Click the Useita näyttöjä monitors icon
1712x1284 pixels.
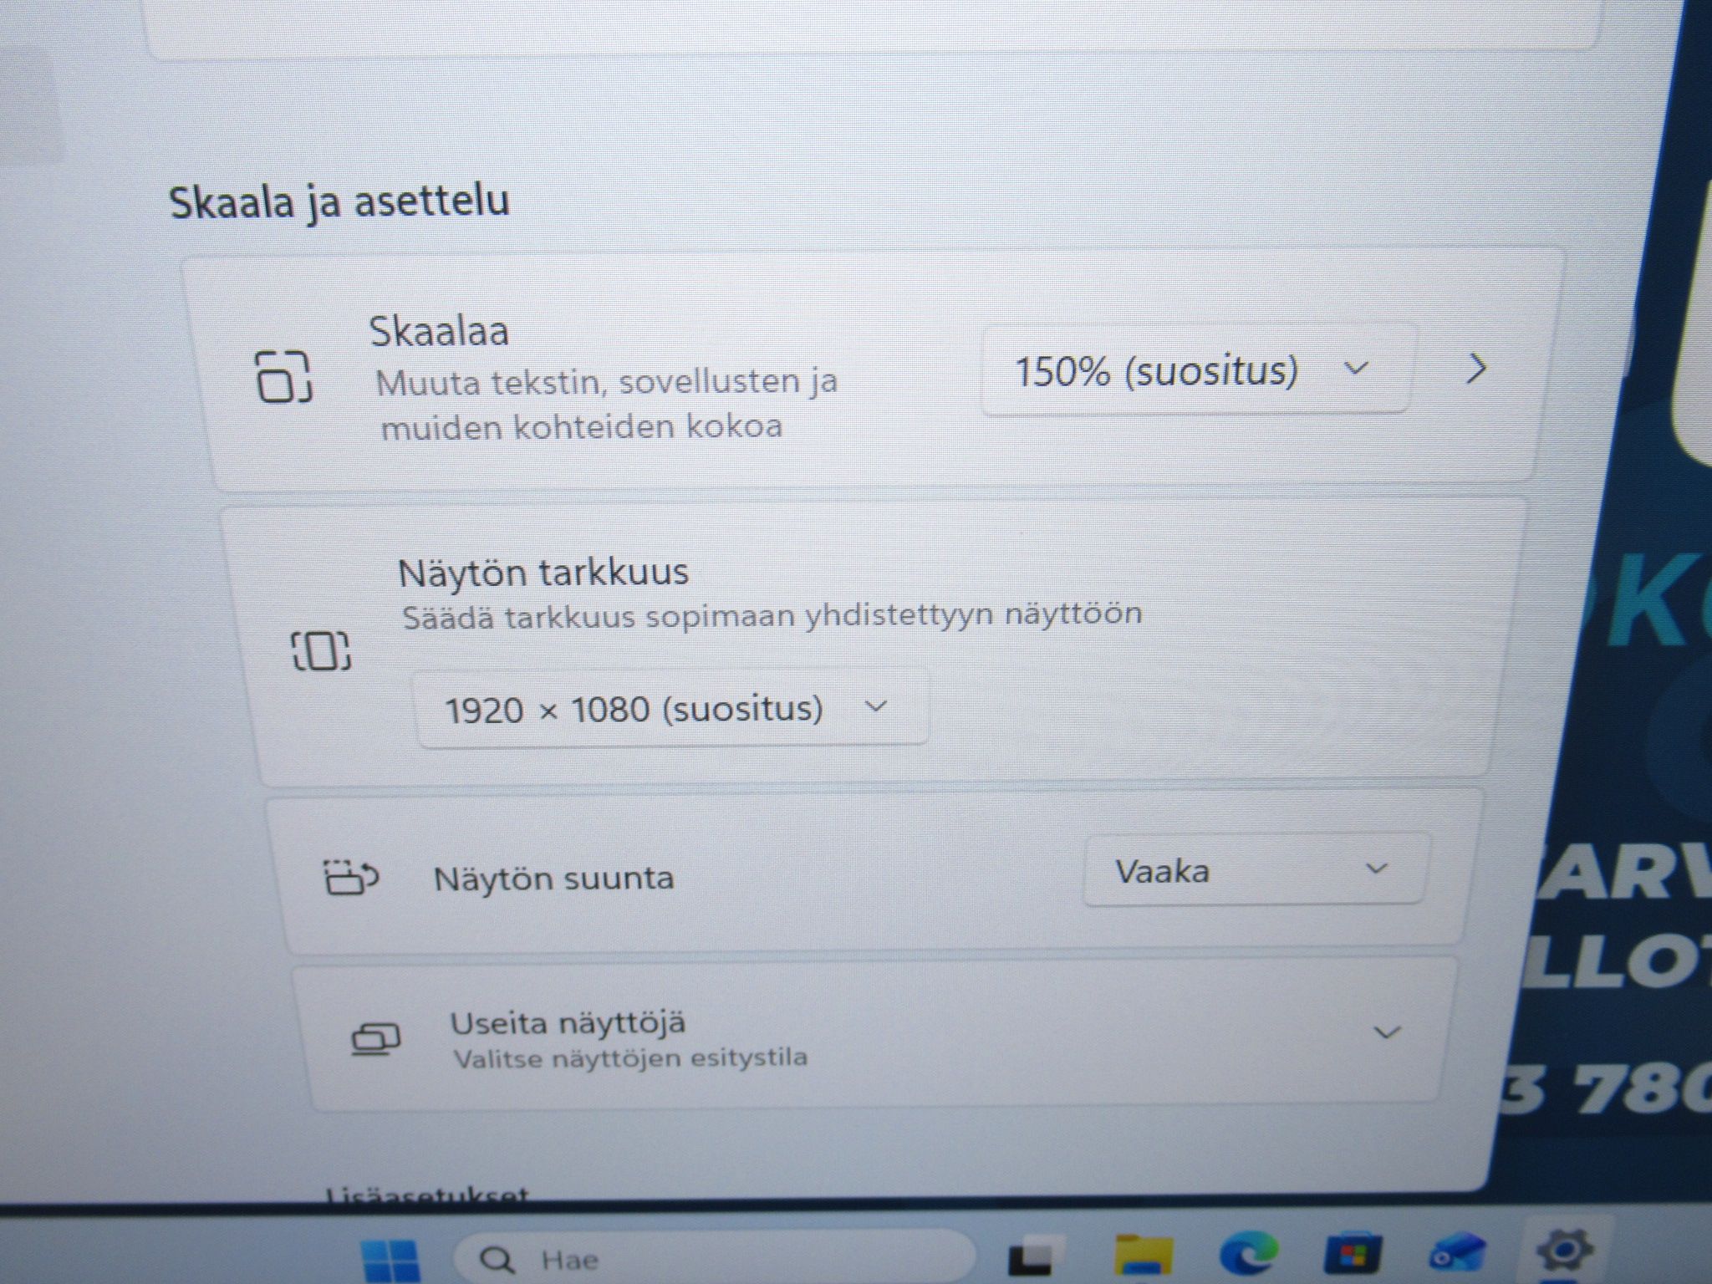click(375, 1039)
